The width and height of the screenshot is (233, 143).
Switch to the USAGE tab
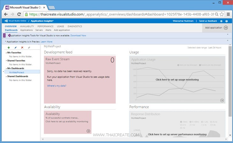(x=60, y=26)
